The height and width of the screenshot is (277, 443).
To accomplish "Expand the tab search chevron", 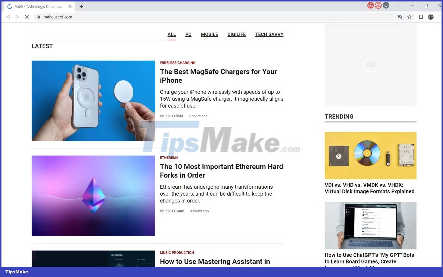I will pyautogui.click(x=399, y=6).
